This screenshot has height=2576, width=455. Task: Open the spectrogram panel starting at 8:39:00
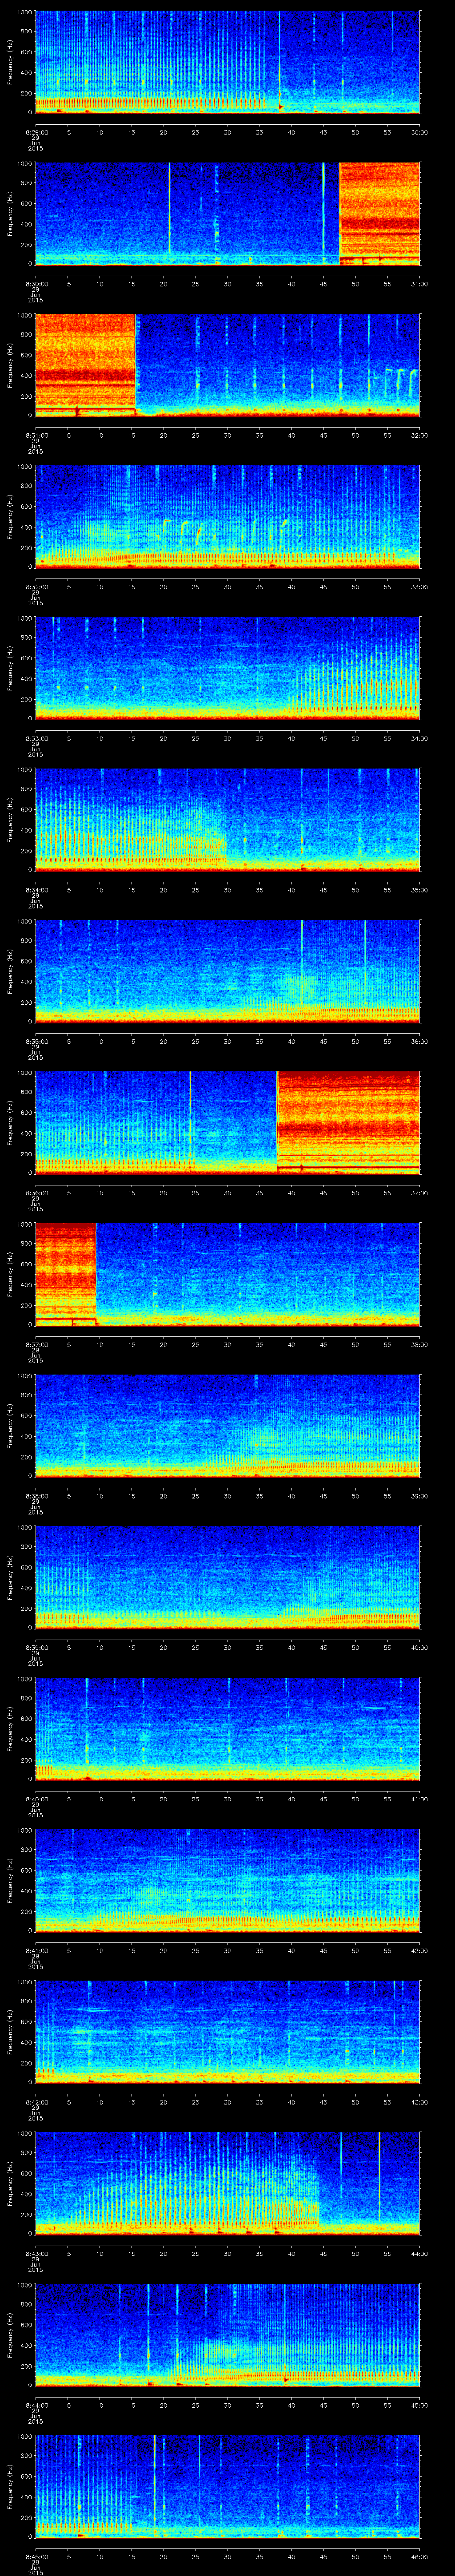(x=227, y=1577)
